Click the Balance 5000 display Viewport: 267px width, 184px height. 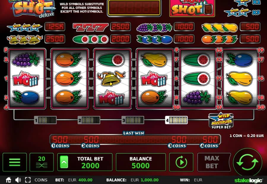tap(141, 162)
